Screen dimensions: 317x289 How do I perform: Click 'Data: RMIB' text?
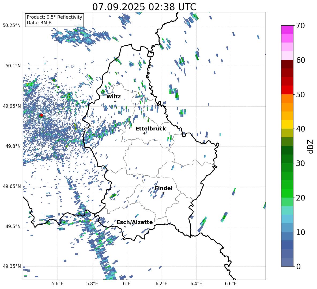point(39,23)
